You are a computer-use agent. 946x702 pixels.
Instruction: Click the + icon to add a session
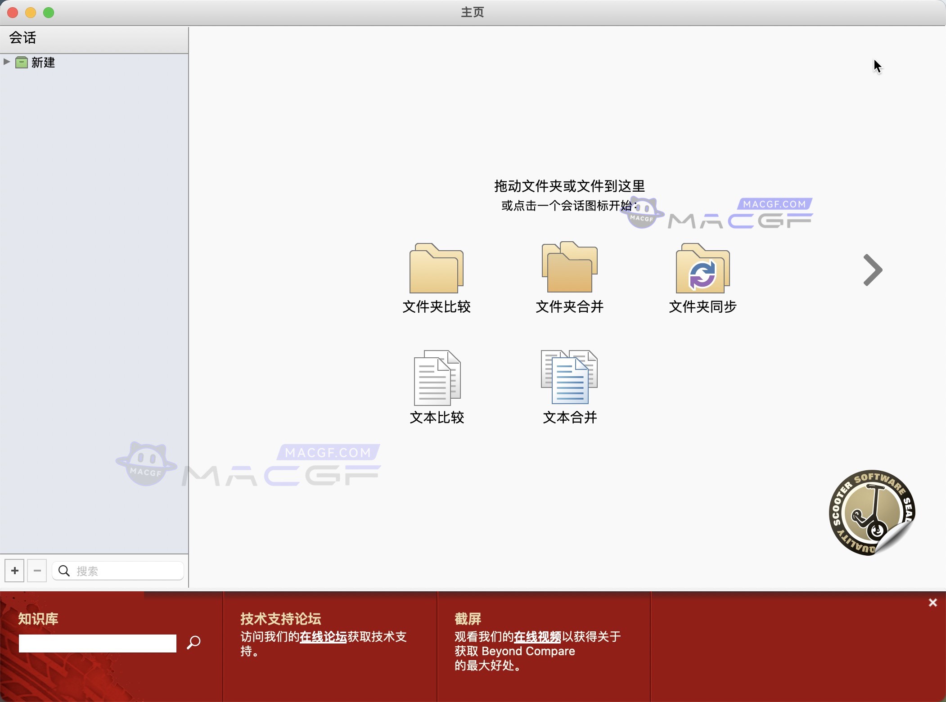pyautogui.click(x=14, y=570)
